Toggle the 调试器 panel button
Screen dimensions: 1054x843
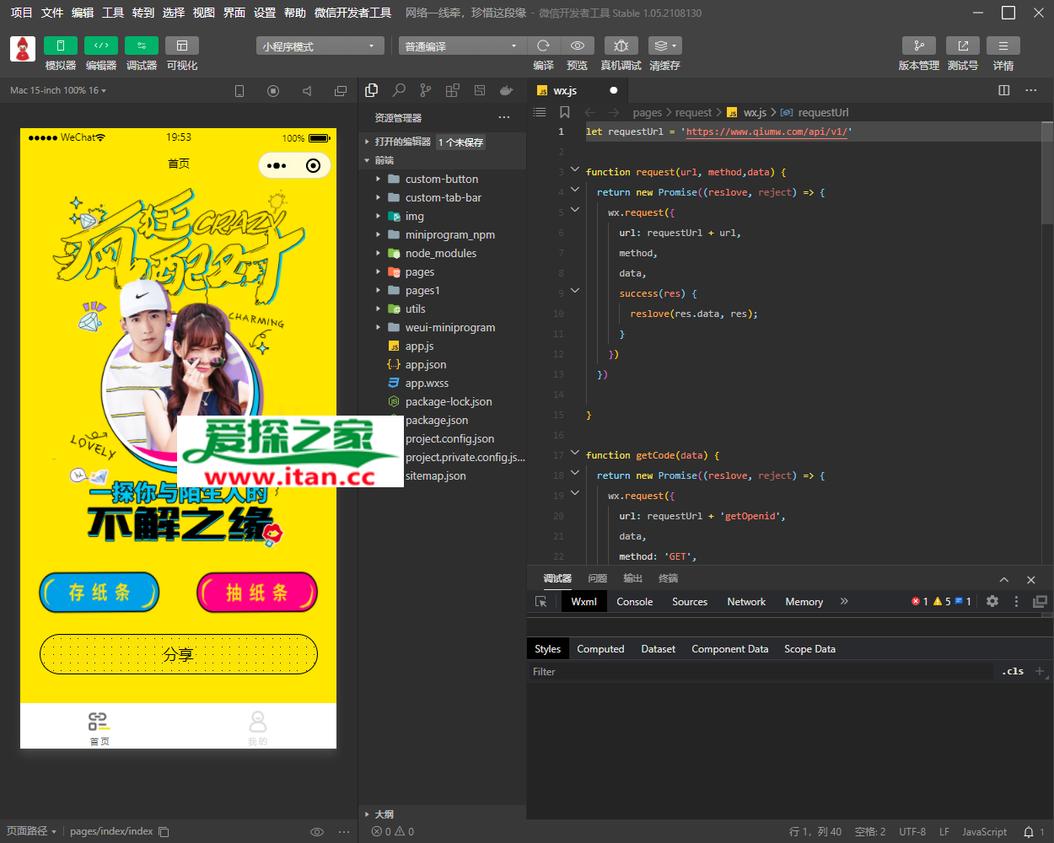(x=142, y=46)
